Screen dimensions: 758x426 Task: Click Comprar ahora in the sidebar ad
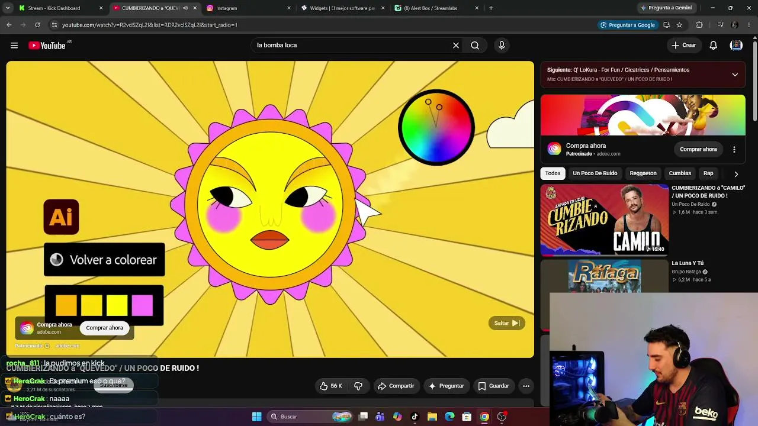click(698, 149)
